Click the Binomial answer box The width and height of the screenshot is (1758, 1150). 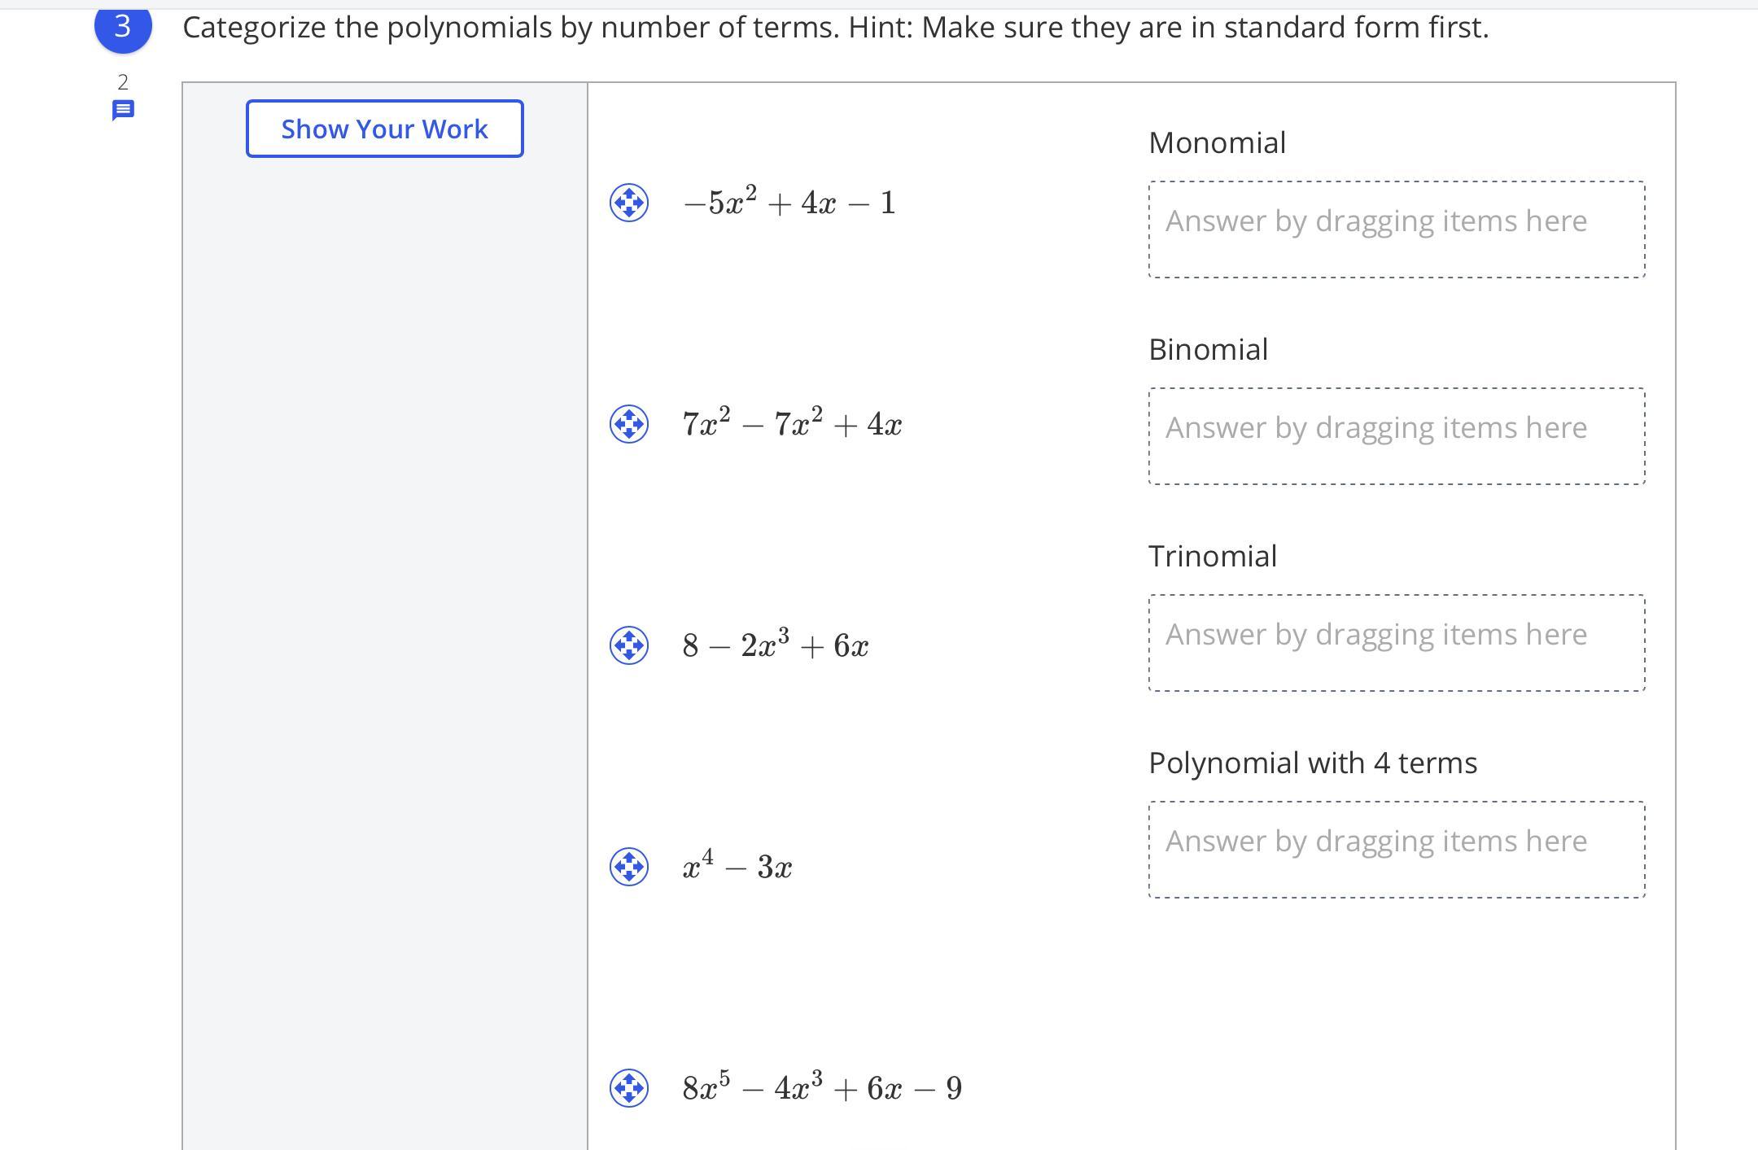[1397, 436]
